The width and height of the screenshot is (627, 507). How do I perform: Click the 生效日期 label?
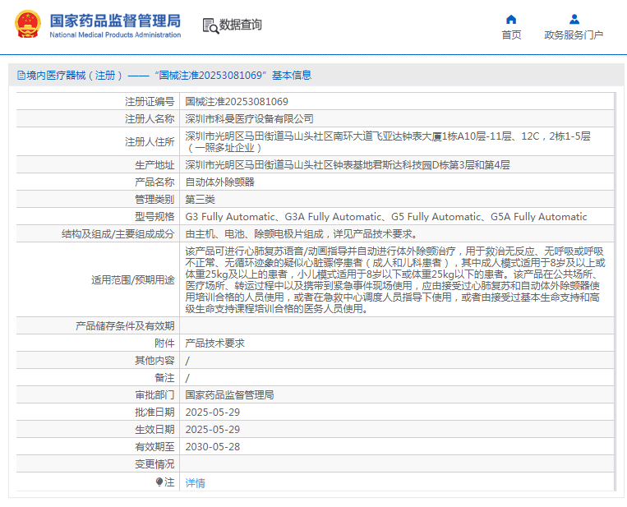click(x=154, y=430)
